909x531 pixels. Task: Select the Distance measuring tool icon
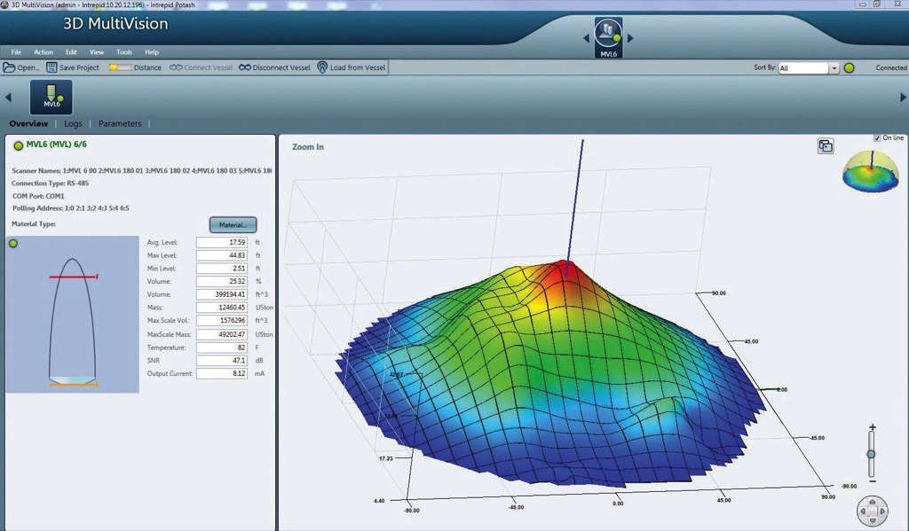tap(120, 67)
